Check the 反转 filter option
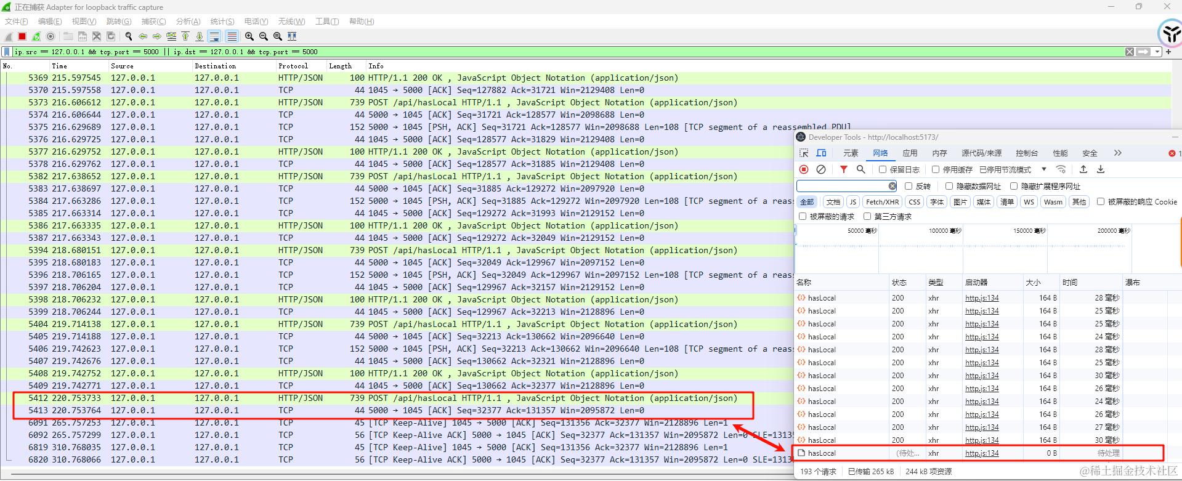The image size is (1182, 481). (x=909, y=186)
